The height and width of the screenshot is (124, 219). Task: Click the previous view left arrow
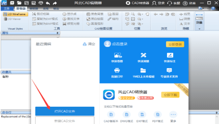(x=156, y=14)
